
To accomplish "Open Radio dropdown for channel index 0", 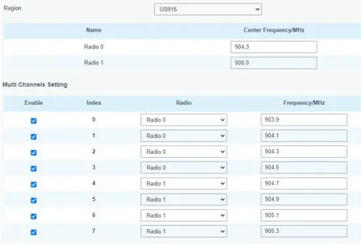I will click(x=184, y=120).
